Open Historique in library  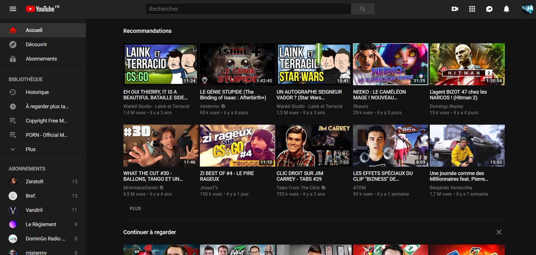tap(43, 92)
